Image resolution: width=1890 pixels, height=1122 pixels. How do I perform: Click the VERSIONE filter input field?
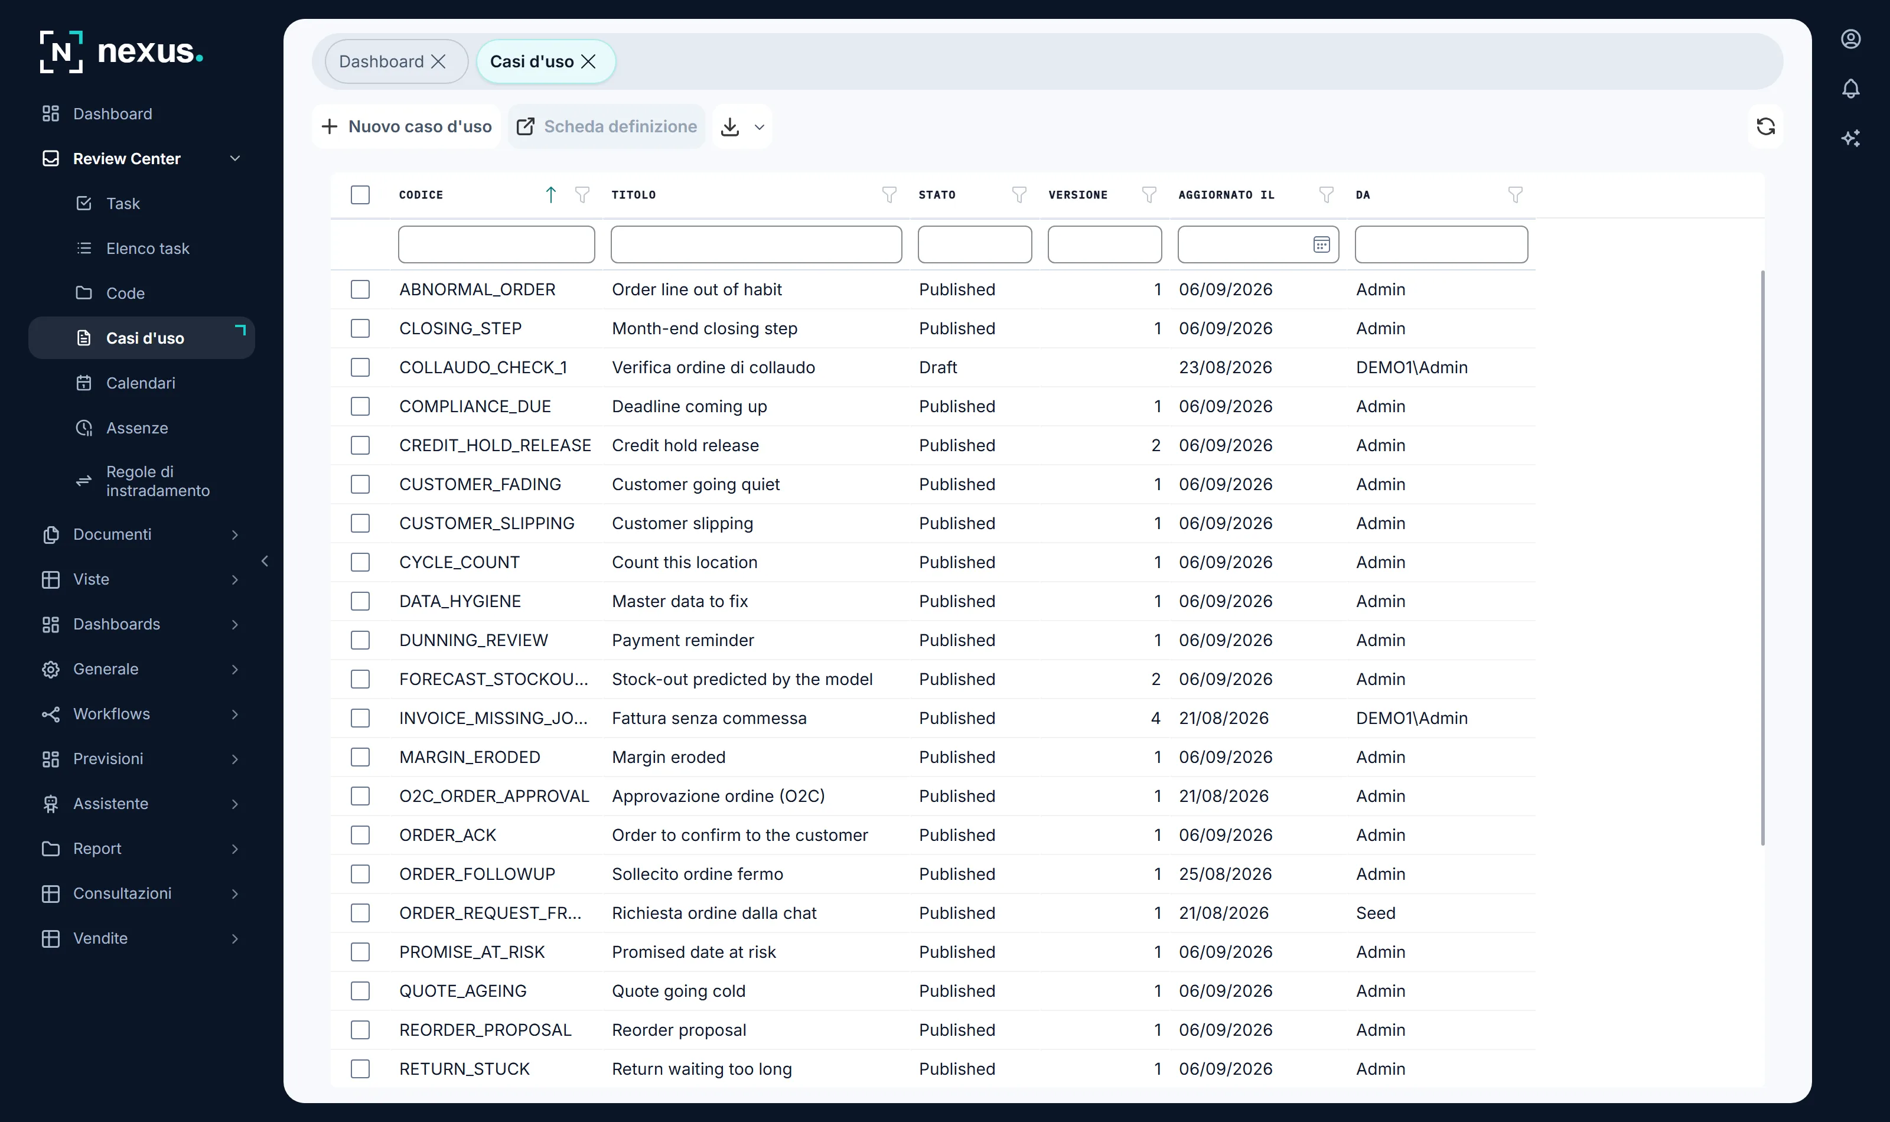point(1104,245)
